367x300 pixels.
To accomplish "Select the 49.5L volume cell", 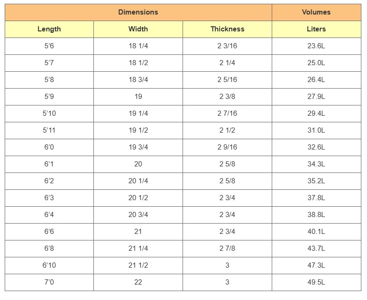I will coord(316,282).
